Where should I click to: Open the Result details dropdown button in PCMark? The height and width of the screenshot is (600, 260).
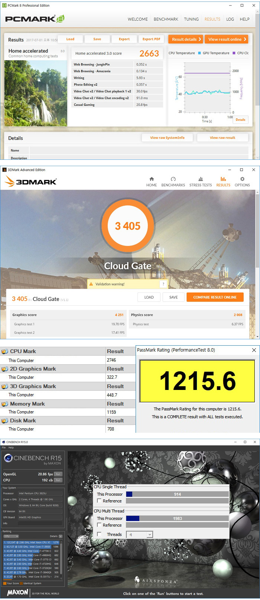[185, 39]
